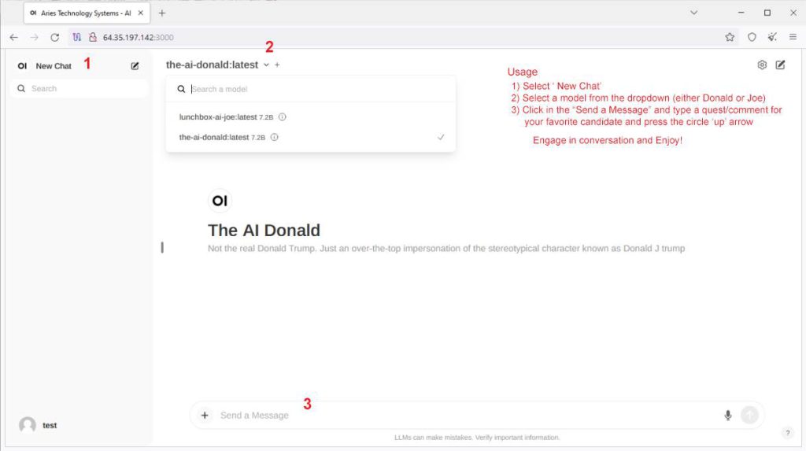Select lunchbox-ai-joe:latest from model list
The width and height of the screenshot is (806, 451).
[x=218, y=117]
